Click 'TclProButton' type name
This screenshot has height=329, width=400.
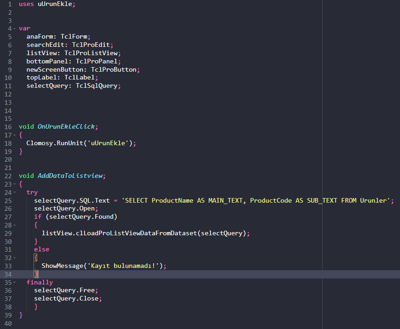tap(114, 69)
